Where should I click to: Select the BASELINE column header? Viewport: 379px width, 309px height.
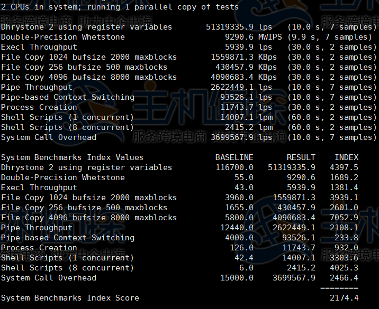point(234,157)
